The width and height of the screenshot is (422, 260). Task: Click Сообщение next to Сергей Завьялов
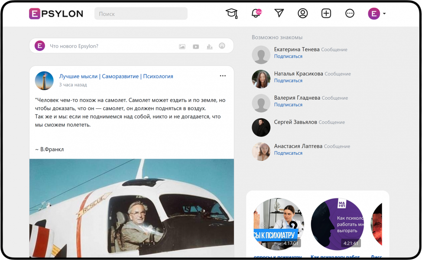[331, 122]
